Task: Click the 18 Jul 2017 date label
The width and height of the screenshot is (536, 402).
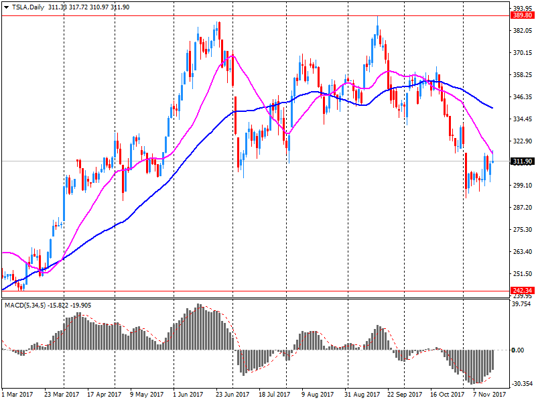Action: pyautogui.click(x=275, y=395)
